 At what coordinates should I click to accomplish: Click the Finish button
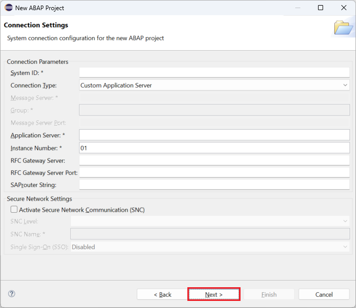coord(269,294)
